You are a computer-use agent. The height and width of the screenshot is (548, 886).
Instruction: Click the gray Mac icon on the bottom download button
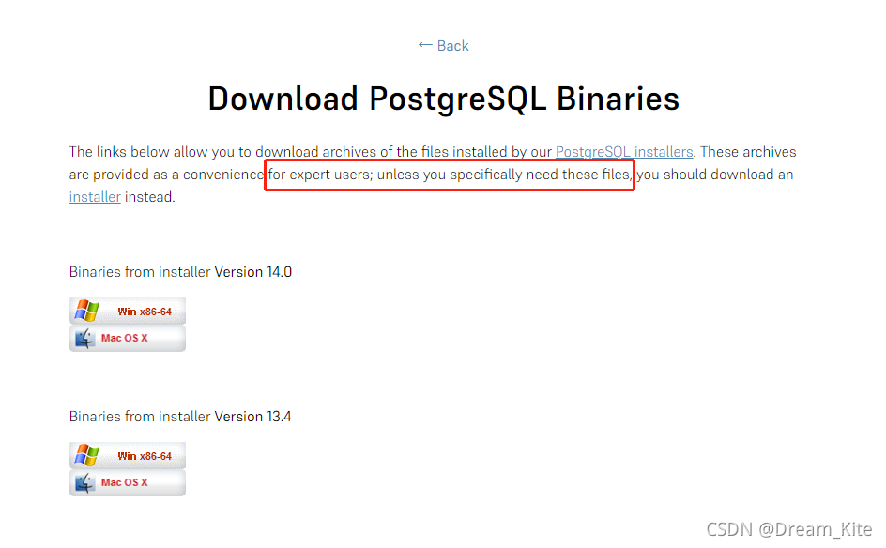click(84, 482)
